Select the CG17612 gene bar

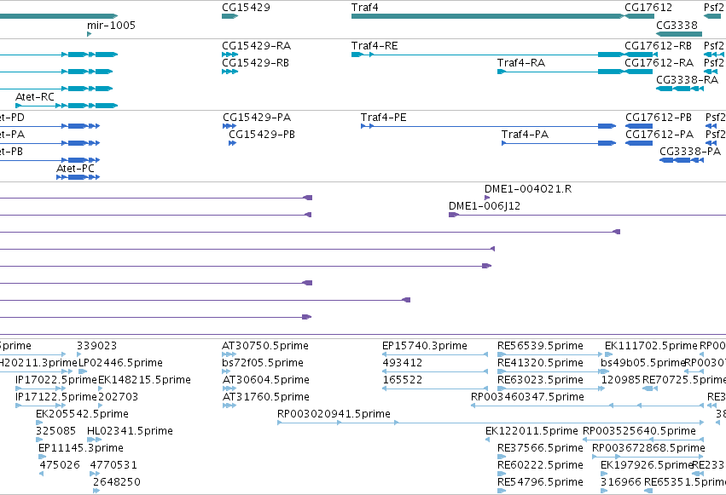pos(640,16)
